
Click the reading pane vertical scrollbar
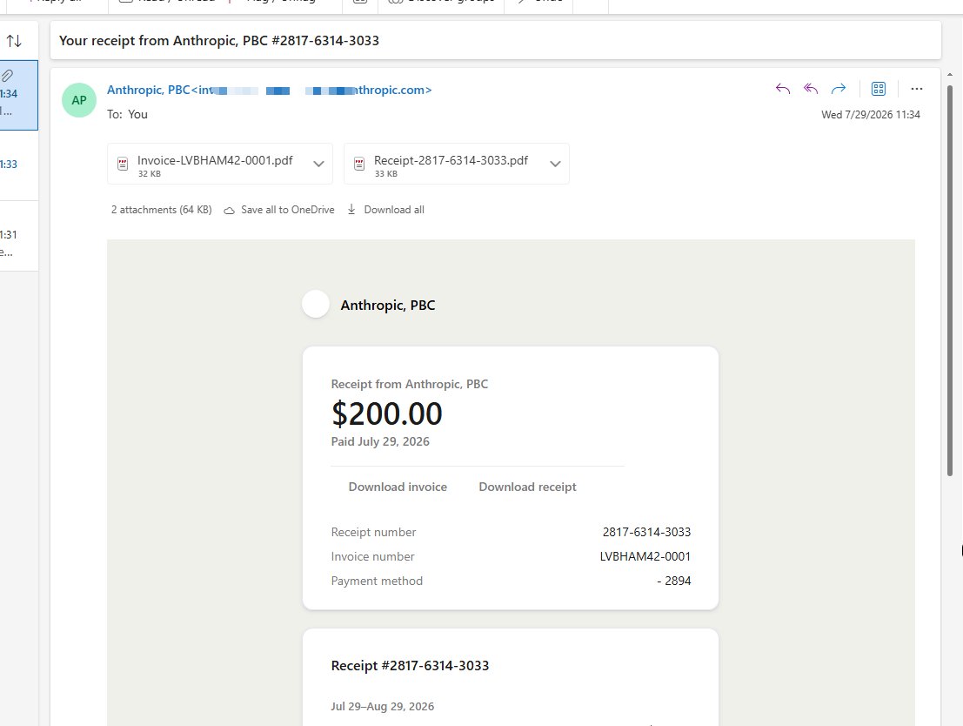click(949, 280)
